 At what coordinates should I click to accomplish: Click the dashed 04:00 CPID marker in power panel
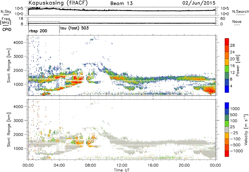tap(59, 66)
